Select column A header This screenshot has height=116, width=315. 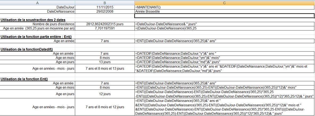tap(37, 3)
